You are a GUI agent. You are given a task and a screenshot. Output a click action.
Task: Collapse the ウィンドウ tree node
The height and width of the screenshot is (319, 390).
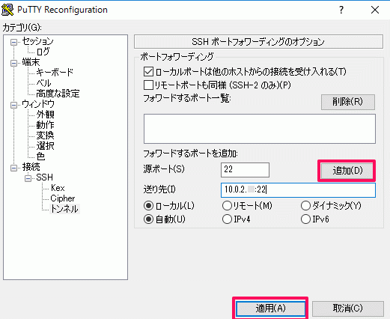pyautogui.click(x=13, y=105)
